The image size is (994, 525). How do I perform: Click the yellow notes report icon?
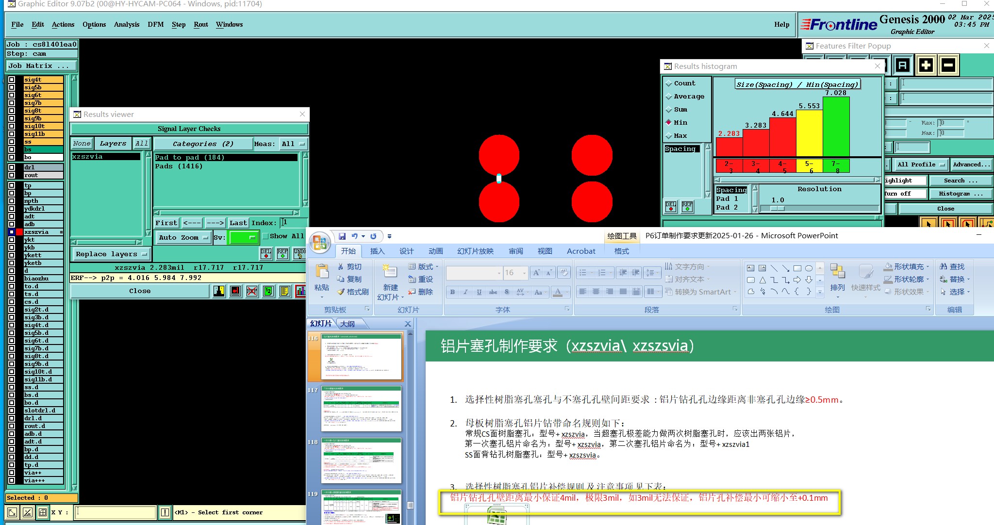tap(284, 291)
